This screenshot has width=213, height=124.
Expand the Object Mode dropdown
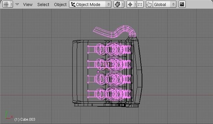[x=90, y=4]
